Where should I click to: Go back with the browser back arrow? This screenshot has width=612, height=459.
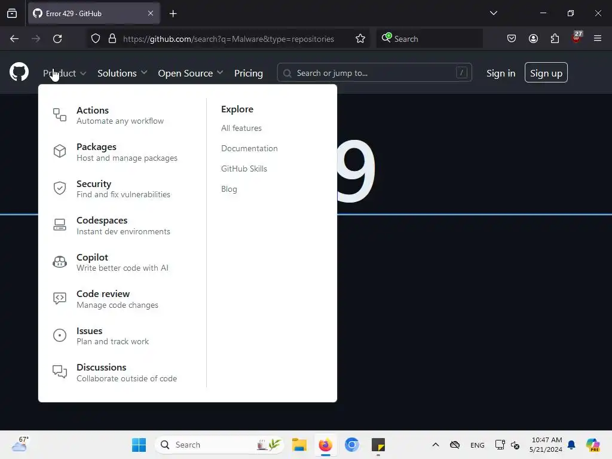[x=14, y=39]
